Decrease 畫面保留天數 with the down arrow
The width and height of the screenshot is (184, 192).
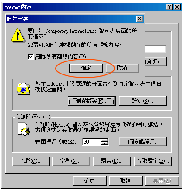(104, 143)
